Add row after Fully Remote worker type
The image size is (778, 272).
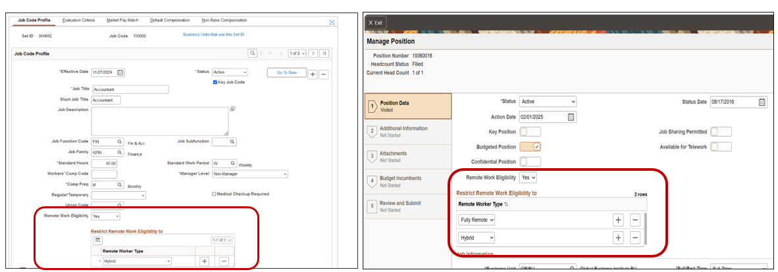pyautogui.click(x=618, y=220)
